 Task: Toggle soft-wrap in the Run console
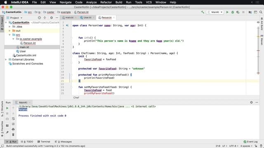pos(13,119)
